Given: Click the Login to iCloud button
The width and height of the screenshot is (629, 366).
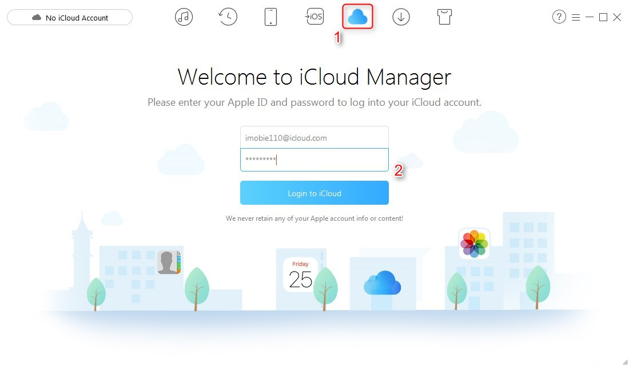Looking at the screenshot, I should pos(314,193).
